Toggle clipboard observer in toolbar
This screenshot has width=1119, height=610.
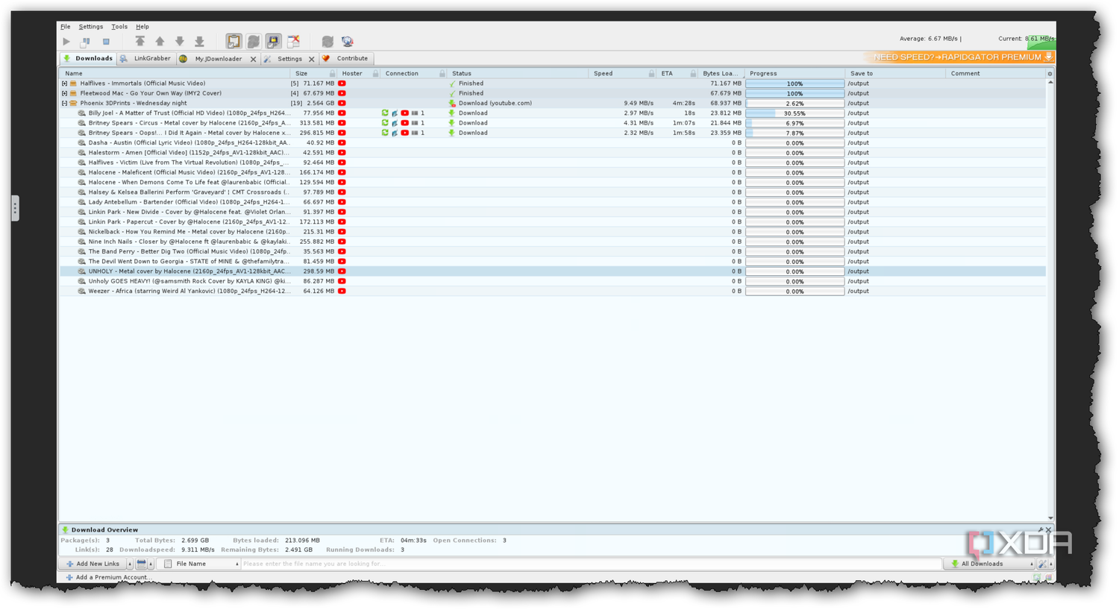(x=233, y=42)
